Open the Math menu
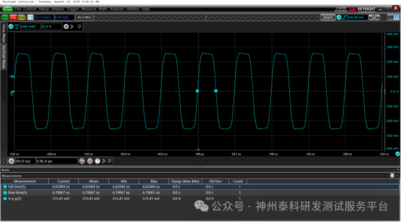The width and height of the screenshot is (401, 222). click(x=103, y=9)
